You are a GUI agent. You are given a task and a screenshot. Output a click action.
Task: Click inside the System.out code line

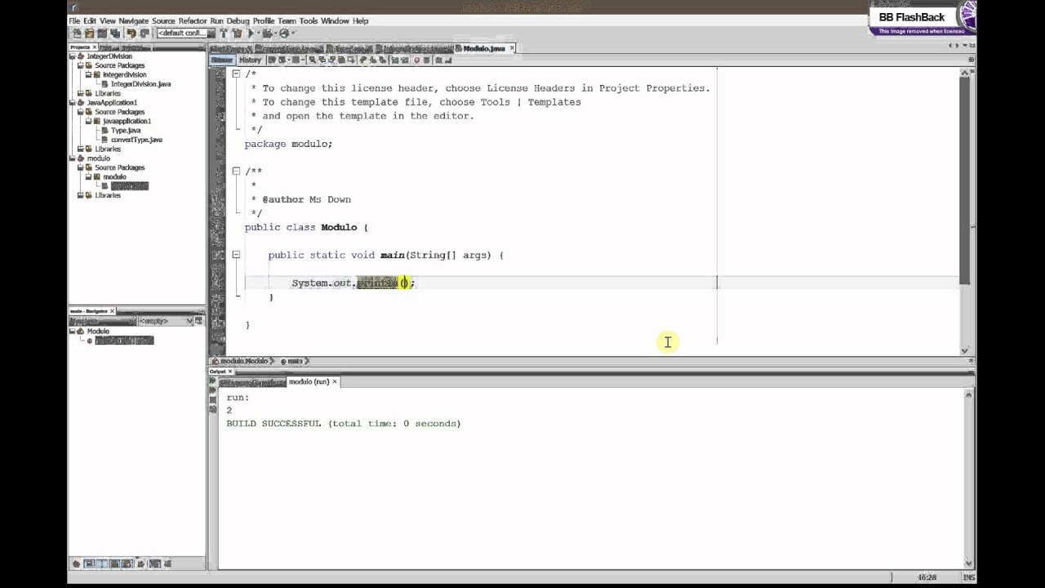click(353, 283)
